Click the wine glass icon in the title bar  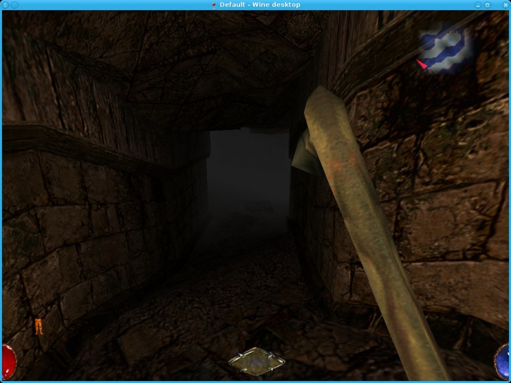tap(214, 5)
